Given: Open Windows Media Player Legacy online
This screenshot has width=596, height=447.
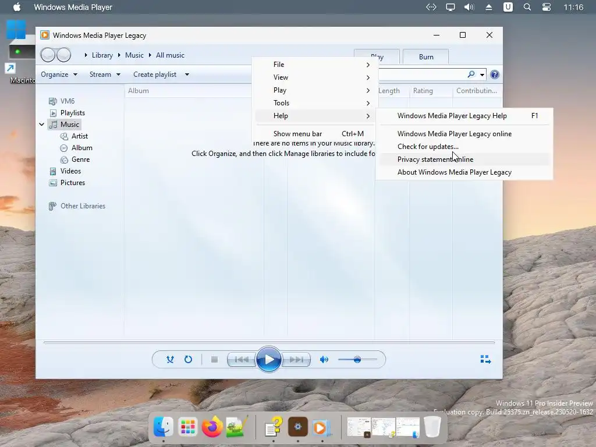Looking at the screenshot, I should point(464,134).
